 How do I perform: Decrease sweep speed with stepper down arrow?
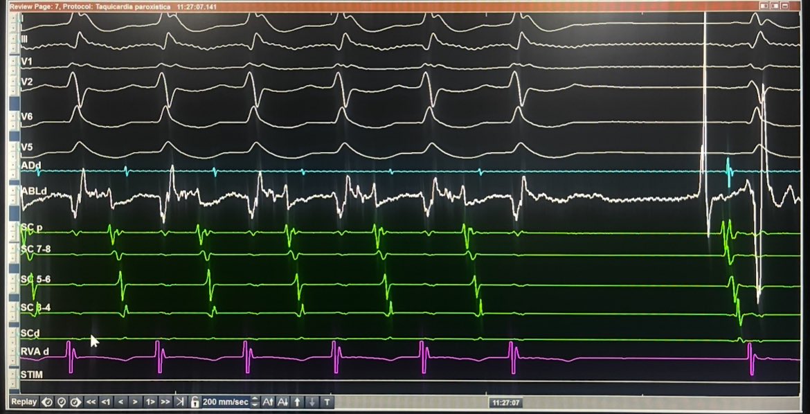[x=254, y=405]
